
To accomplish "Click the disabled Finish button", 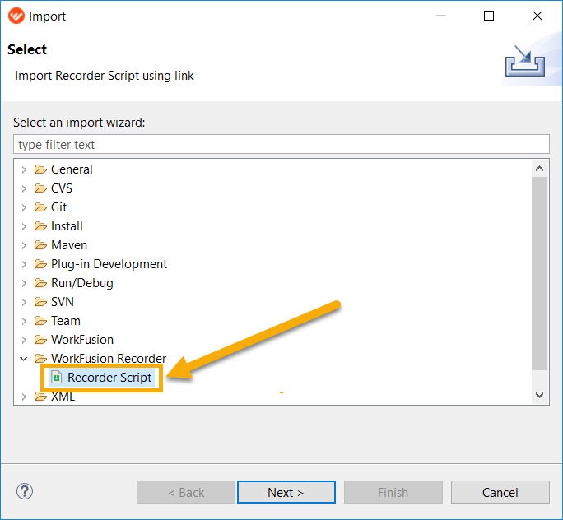I will click(x=393, y=492).
